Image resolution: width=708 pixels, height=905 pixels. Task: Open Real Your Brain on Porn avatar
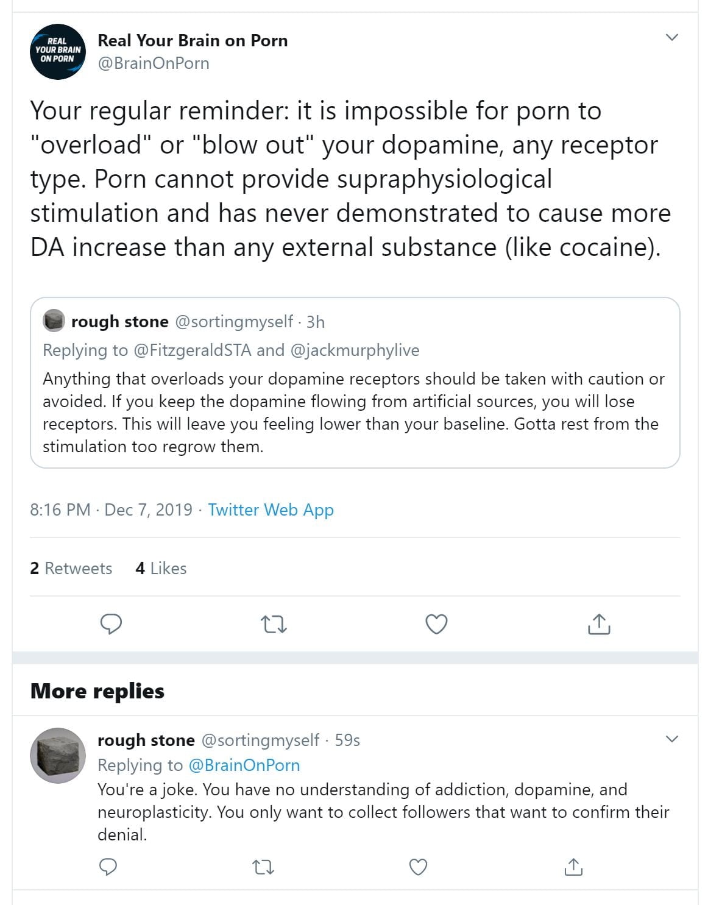(x=58, y=52)
